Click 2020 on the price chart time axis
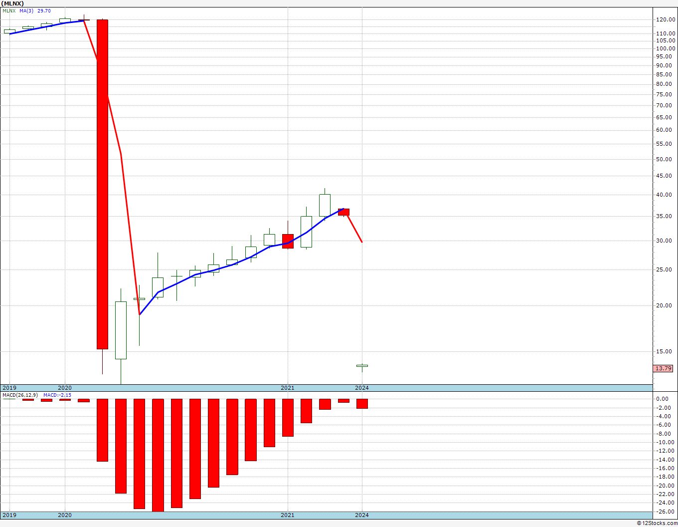 coord(65,388)
